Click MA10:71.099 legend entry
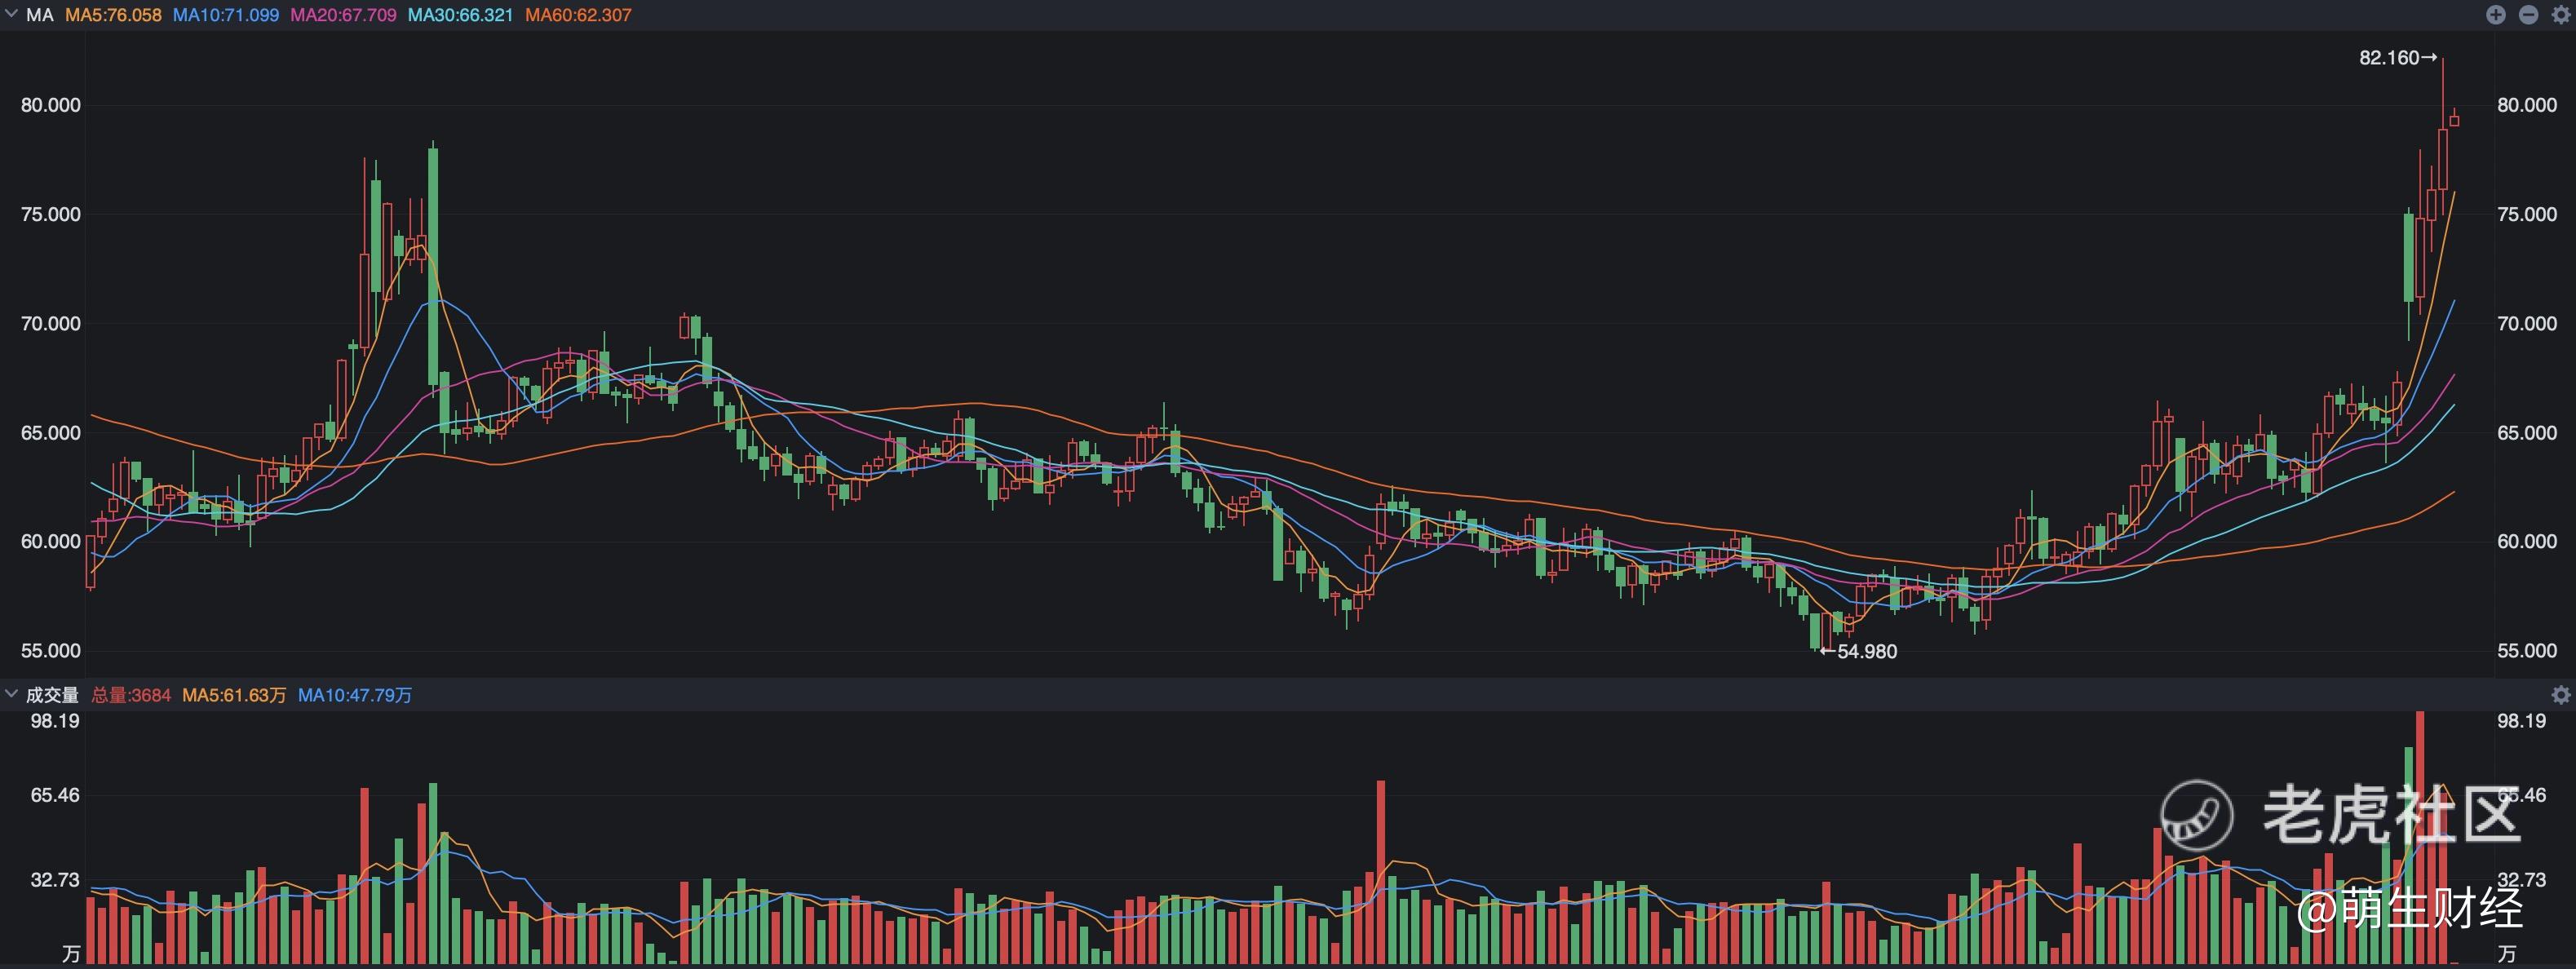The image size is (2576, 969). (x=226, y=15)
